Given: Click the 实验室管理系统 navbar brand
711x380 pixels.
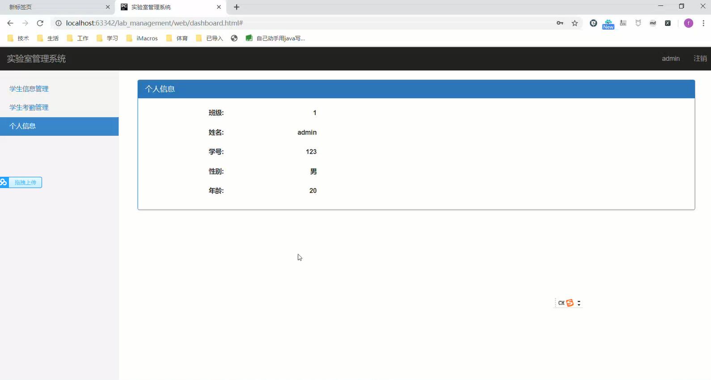Looking at the screenshot, I should (36, 58).
